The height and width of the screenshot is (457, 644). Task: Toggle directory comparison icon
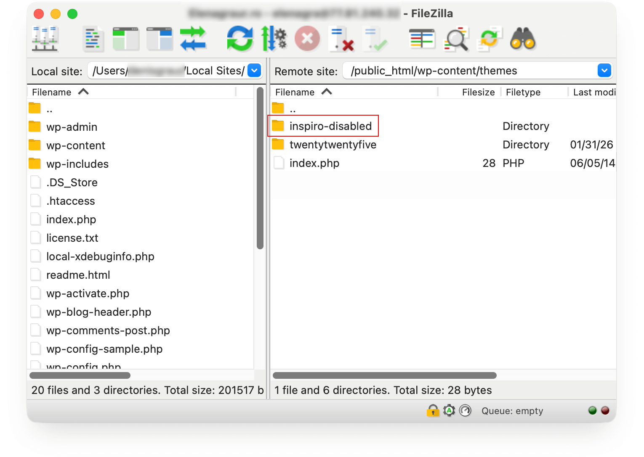(456, 39)
